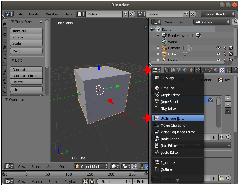This screenshot has height=186, width=240.
Task: Toggle timeline preview range clock icon
Action: (x=86, y=181)
